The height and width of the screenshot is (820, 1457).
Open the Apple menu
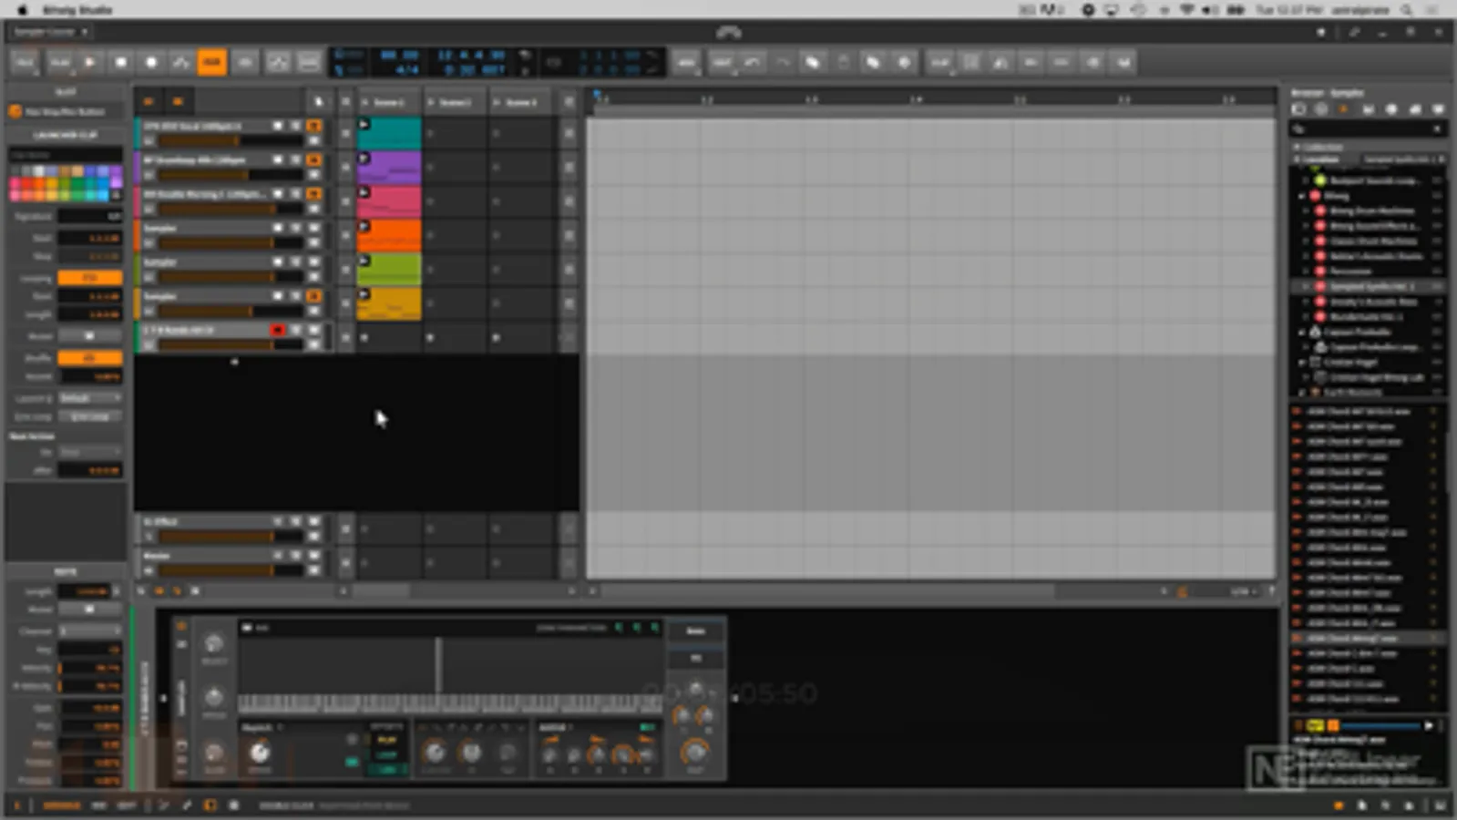[x=22, y=10]
